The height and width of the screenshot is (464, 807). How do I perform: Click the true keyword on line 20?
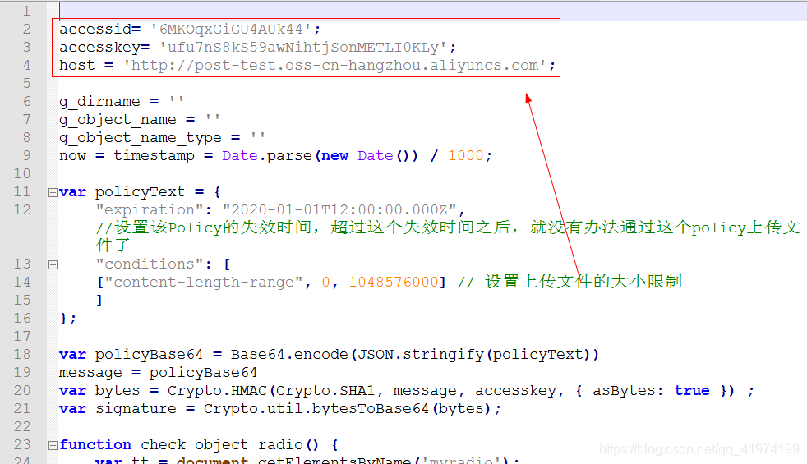tap(692, 390)
